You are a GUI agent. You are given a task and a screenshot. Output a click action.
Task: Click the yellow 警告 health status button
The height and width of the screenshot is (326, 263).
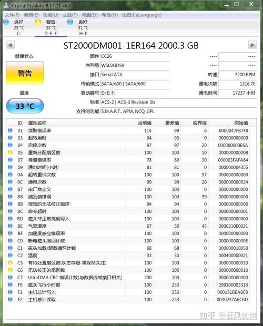[x=25, y=73]
